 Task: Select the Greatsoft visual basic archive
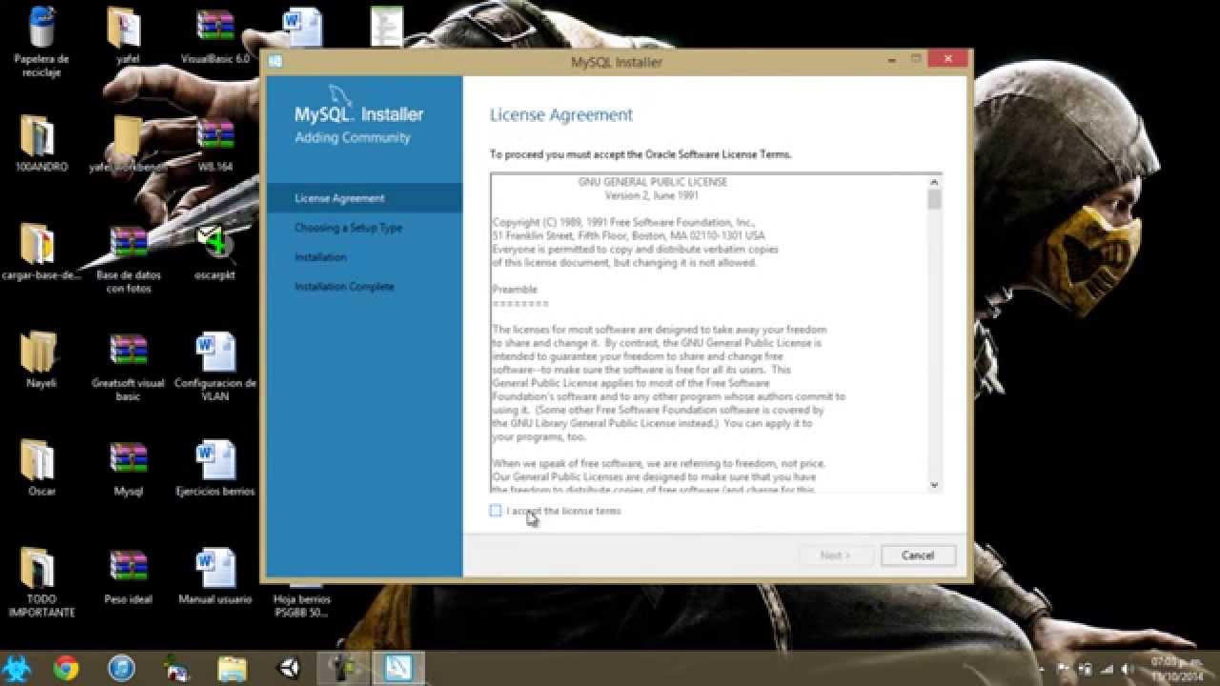(129, 367)
